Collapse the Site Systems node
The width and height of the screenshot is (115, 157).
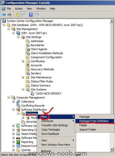(x=23, y=89)
